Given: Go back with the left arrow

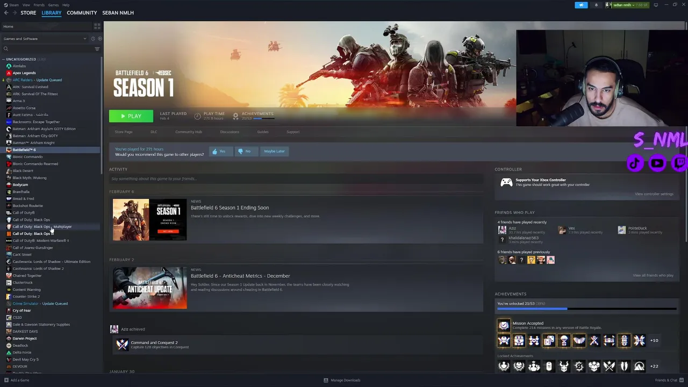Looking at the screenshot, I should [6, 13].
